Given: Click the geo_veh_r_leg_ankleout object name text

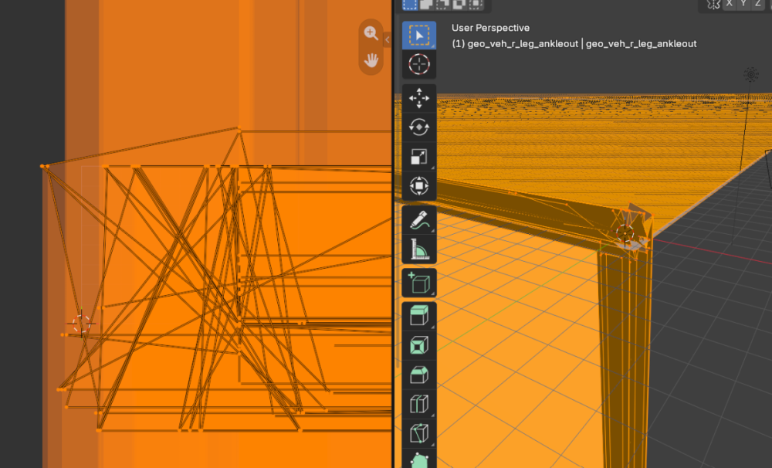Looking at the screenshot, I should click(x=574, y=44).
